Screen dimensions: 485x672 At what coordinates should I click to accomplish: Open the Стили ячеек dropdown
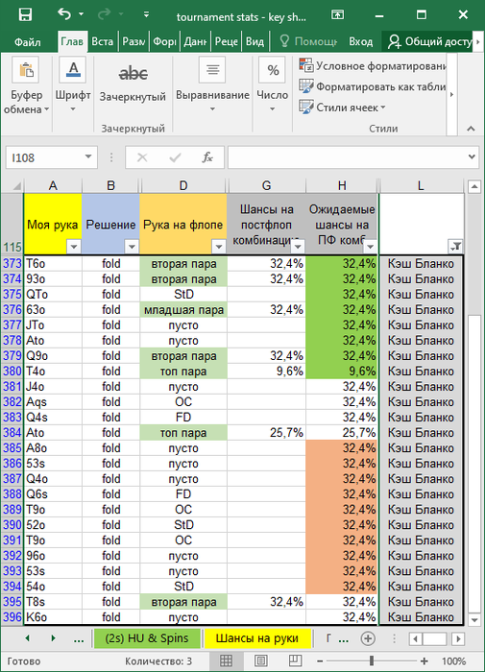[x=343, y=108]
